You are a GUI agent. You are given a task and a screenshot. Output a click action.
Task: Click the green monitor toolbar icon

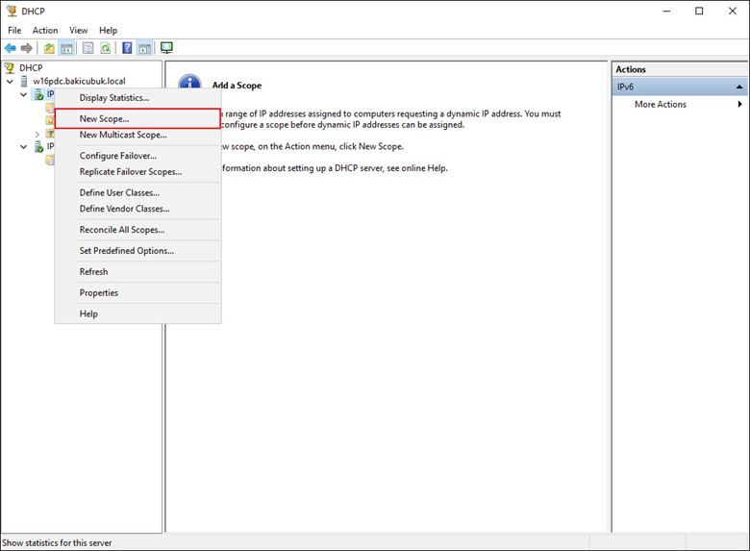(166, 47)
